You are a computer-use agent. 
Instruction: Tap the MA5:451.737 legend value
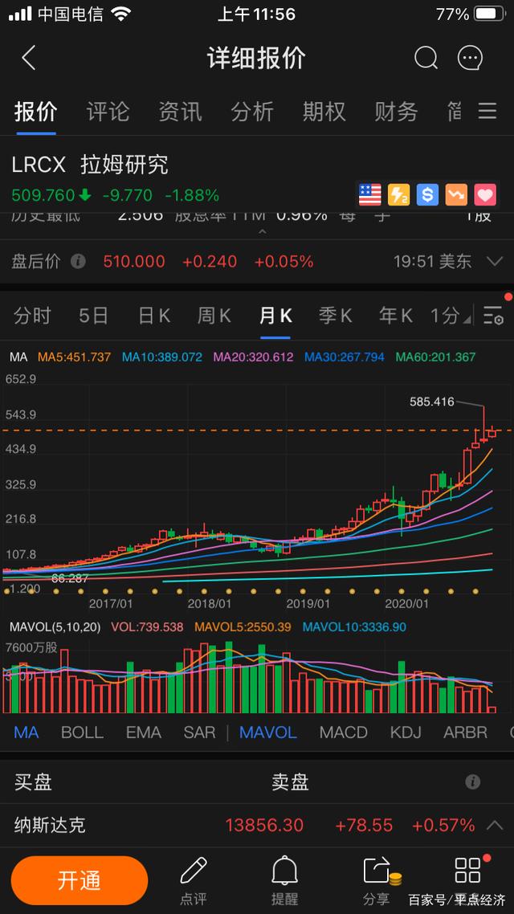tap(74, 357)
